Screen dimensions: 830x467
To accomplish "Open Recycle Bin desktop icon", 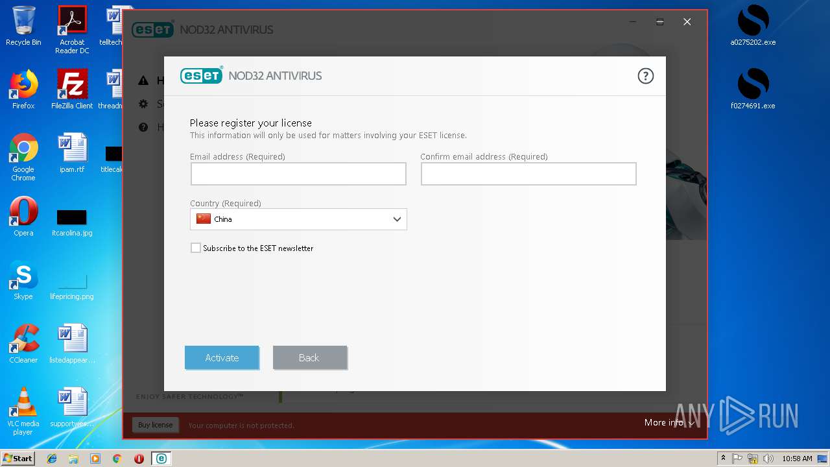I will point(23,26).
